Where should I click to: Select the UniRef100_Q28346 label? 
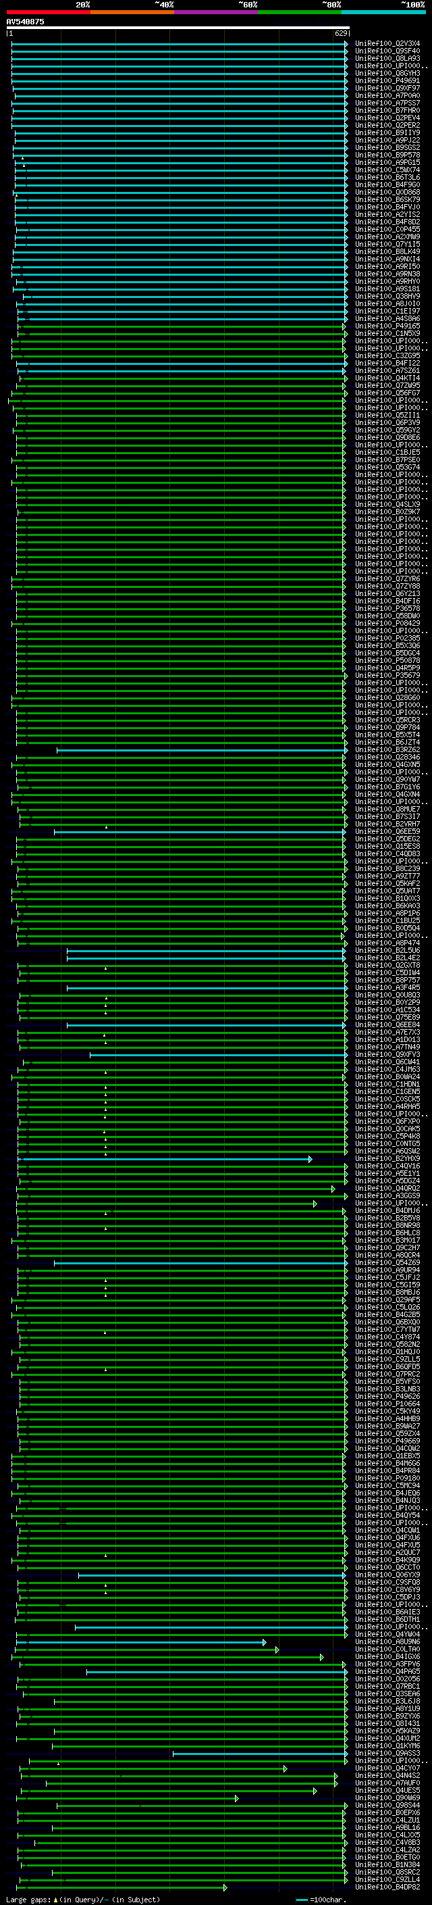[387, 758]
